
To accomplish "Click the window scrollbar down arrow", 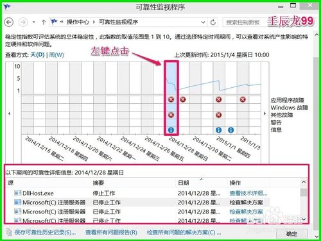I will pyautogui.click(x=317, y=237).
